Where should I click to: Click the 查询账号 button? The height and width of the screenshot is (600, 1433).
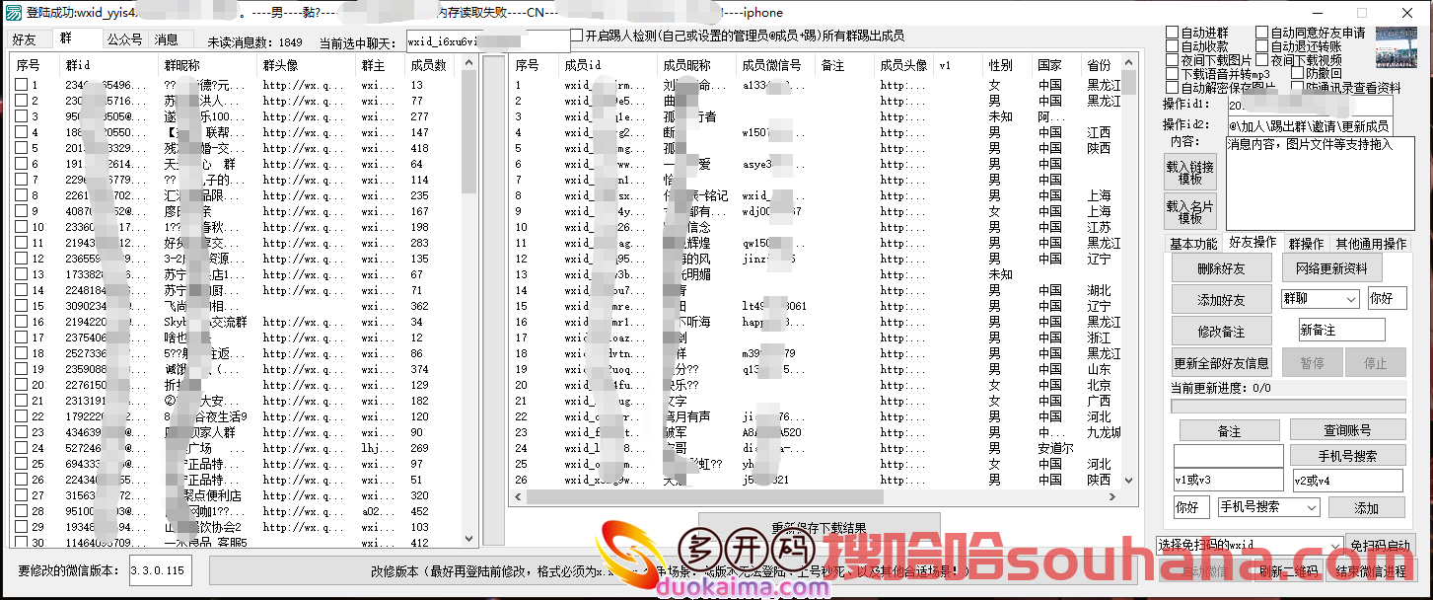(1347, 430)
